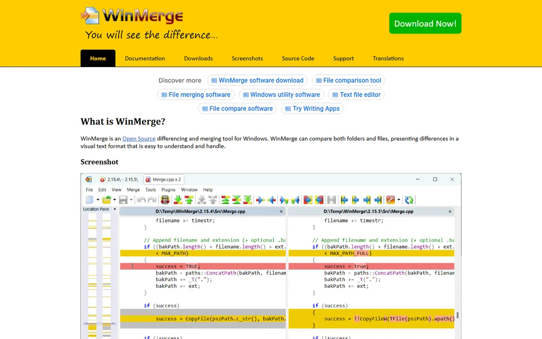Click the Open folder toolbar icon
542x339 pixels.
point(107,200)
